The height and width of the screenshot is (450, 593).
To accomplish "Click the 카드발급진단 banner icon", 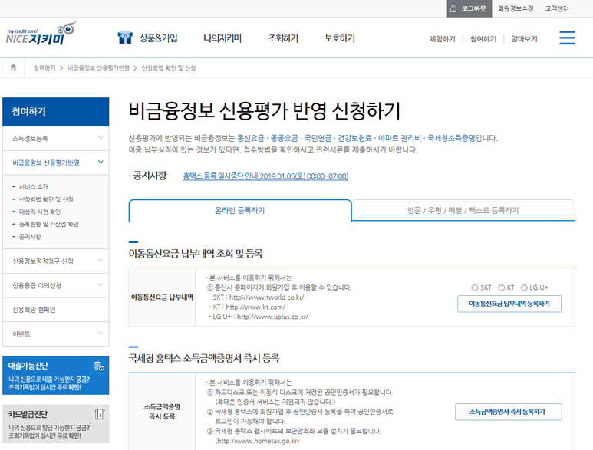I will pos(99,414).
